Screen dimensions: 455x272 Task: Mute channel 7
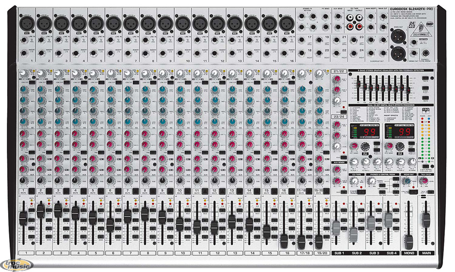point(136,191)
